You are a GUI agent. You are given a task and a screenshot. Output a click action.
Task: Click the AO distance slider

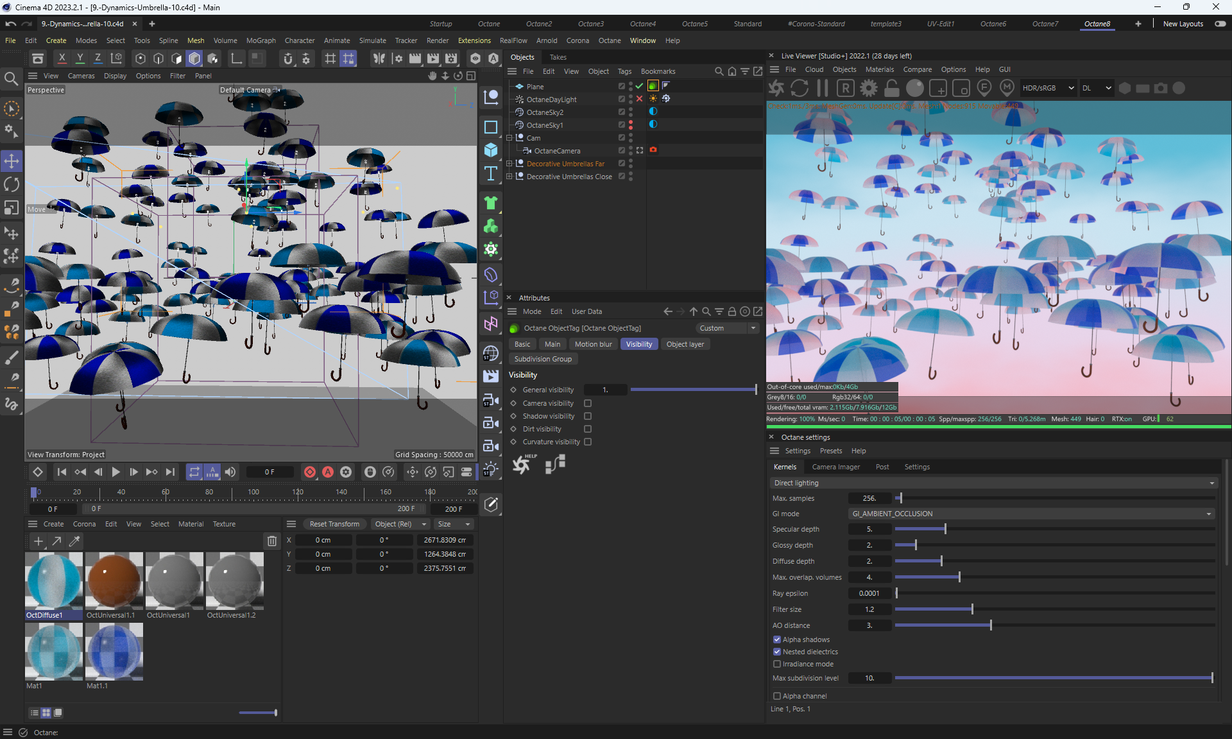(x=991, y=625)
